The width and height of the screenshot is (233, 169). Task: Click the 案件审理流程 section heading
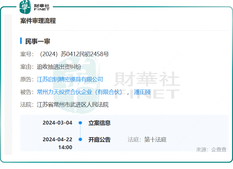(x=38, y=21)
